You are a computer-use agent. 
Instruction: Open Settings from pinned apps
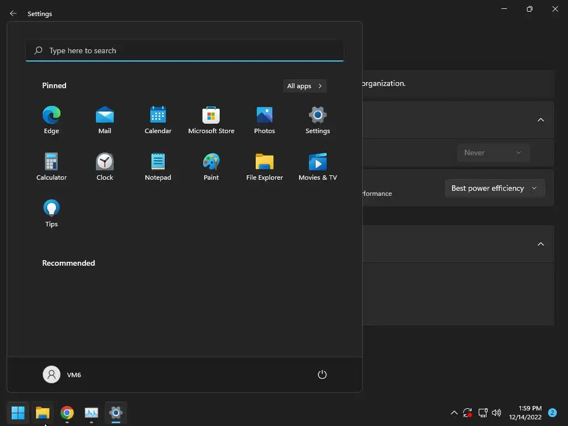[318, 120]
